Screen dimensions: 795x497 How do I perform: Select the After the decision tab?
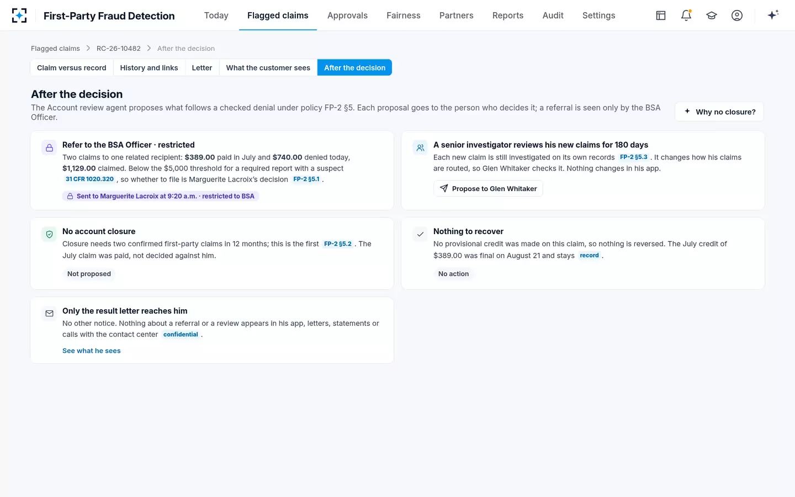pyautogui.click(x=355, y=68)
